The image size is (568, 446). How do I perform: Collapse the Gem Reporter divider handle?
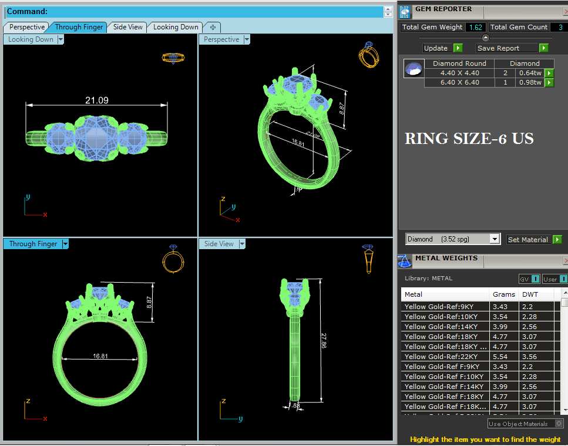tap(485, 38)
